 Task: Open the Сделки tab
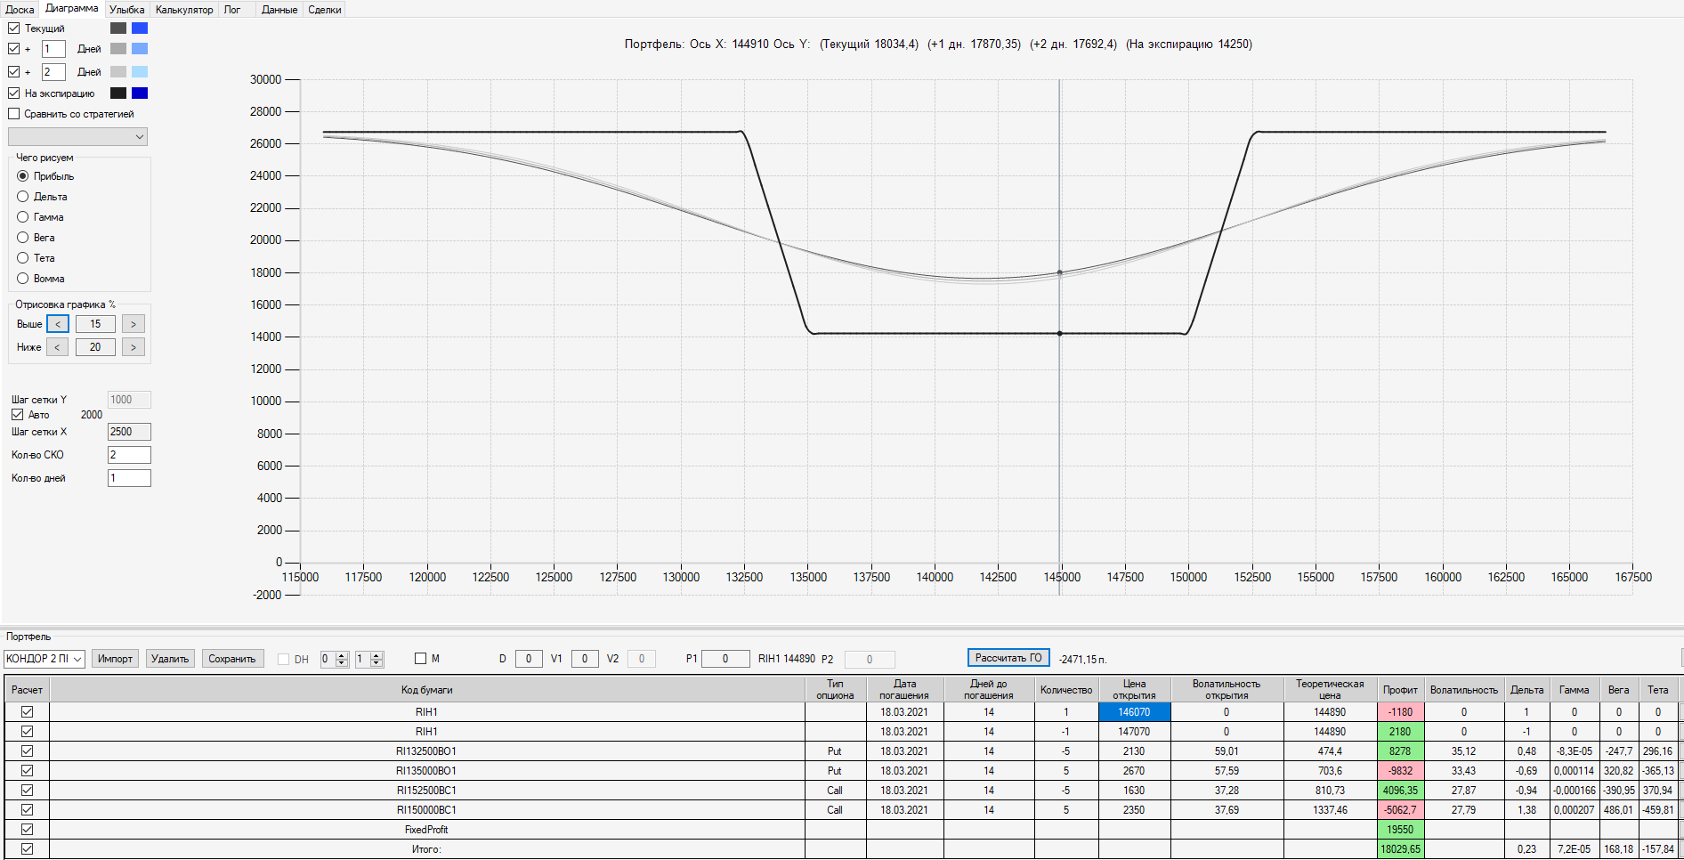pyautogui.click(x=325, y=10)
